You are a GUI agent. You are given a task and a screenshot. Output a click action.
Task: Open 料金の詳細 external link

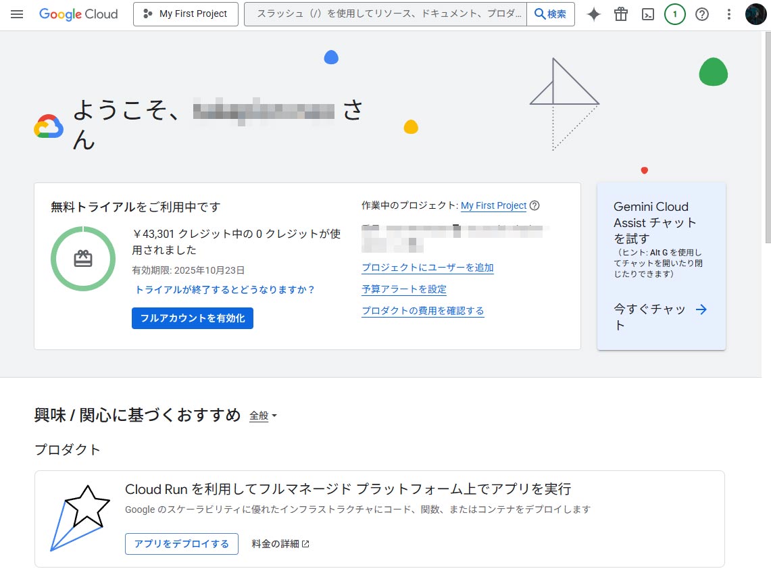(x=280, y=544)
